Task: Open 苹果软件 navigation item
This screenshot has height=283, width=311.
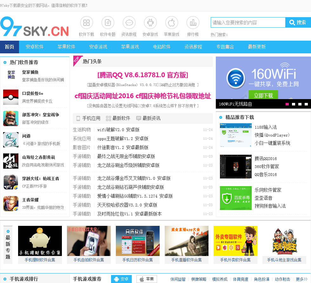Action: pyautogui.click(x=66, y=47)
